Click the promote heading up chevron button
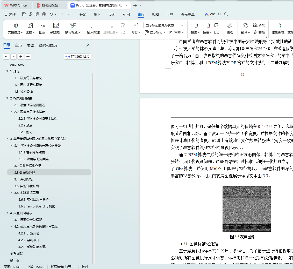Viewport: 293px width, 269px height. (x=13, y=57)
